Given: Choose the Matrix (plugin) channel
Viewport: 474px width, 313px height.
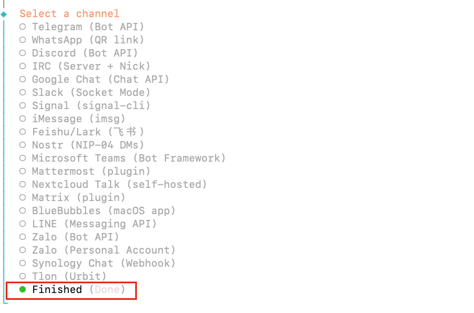Looking at the screenshot, I should (78, 198).
